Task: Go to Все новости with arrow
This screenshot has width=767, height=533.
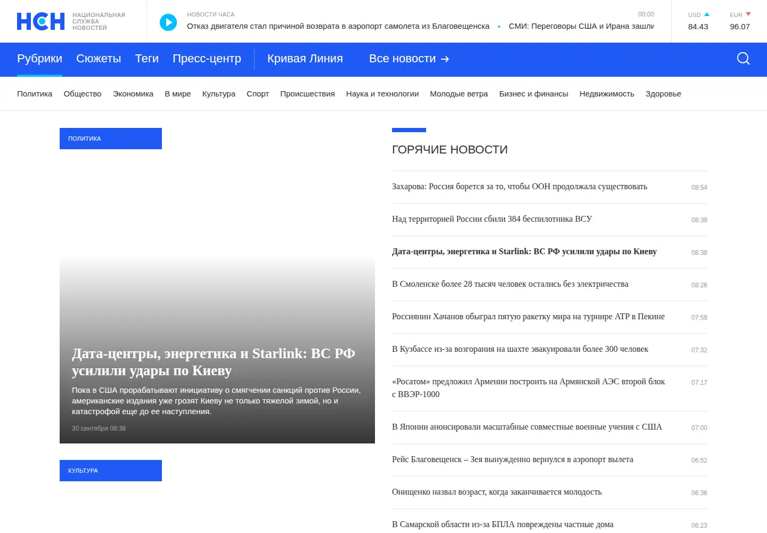Action: (409, 59)
